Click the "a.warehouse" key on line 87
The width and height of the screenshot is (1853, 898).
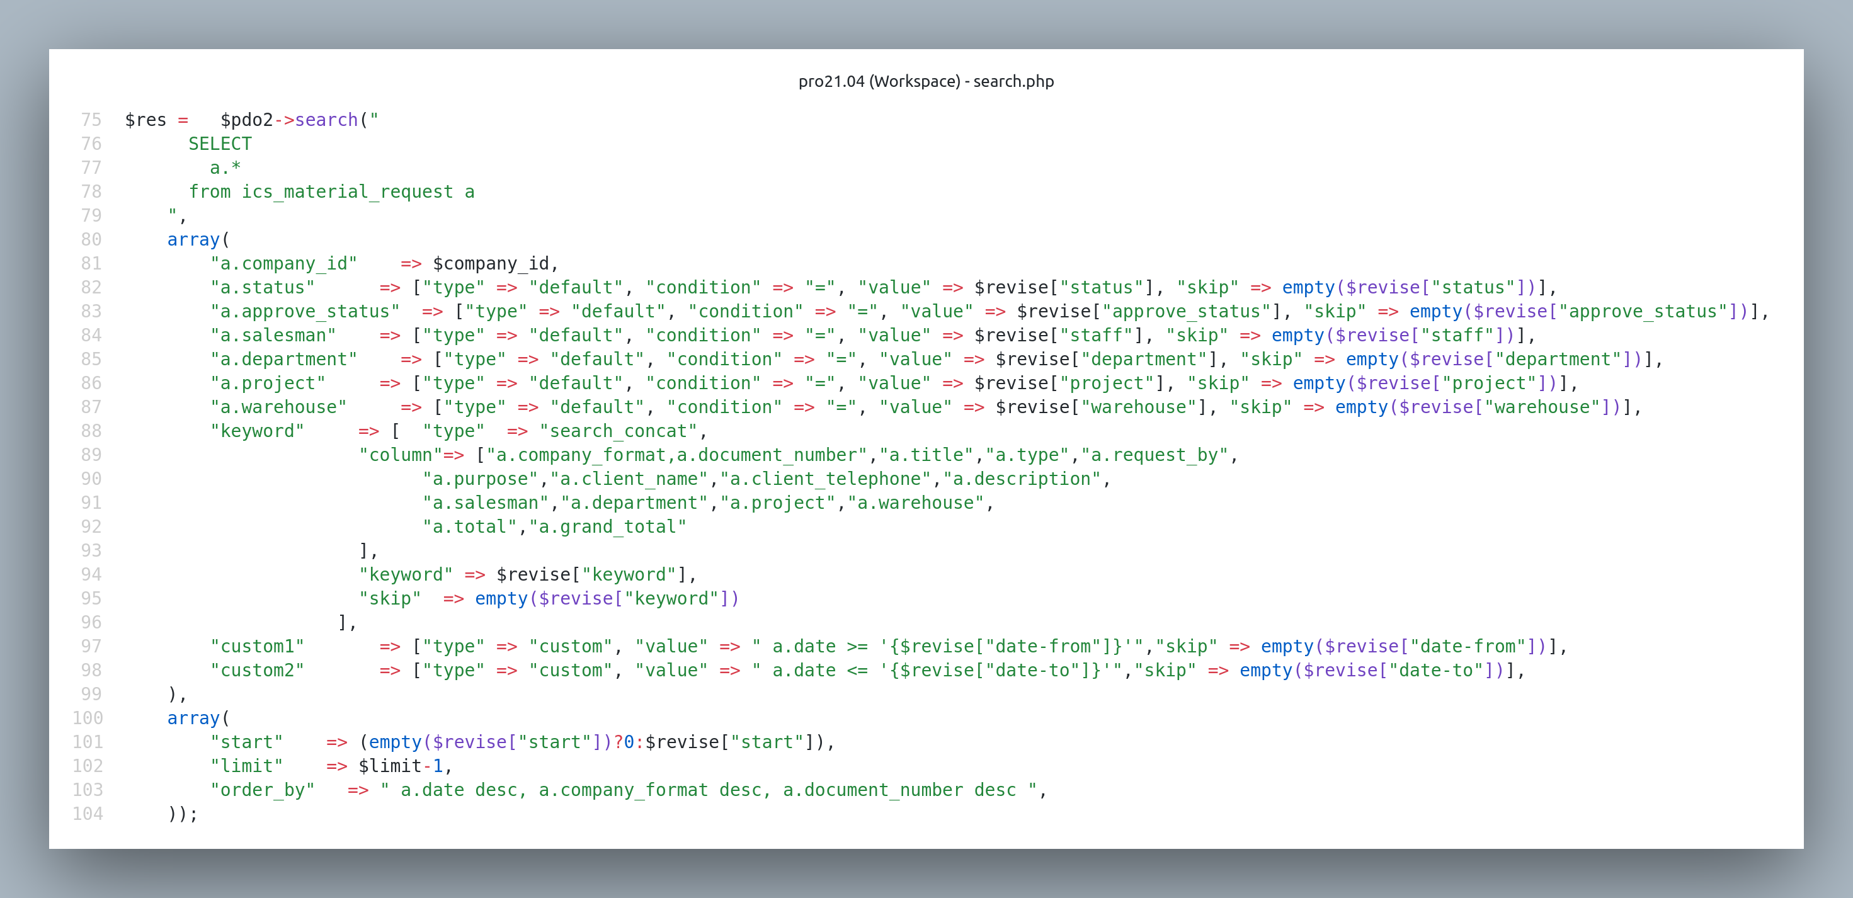[278, 407]
